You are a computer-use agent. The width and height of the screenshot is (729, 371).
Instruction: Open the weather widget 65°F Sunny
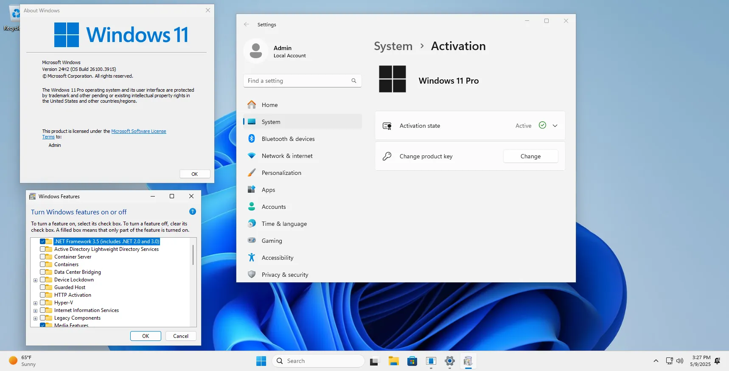[x=23, y=361]
